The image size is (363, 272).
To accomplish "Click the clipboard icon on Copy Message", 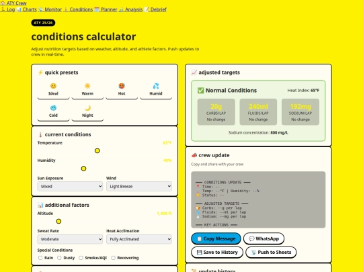I will tap(200, 238).
